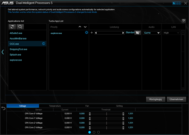Switch to the Voltage tab
This screenshot has width=189, height=135.
pyautogui.click(x=23, y=106)
